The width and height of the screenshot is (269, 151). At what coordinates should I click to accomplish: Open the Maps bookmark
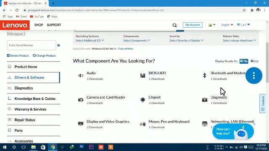pos(52,17)
